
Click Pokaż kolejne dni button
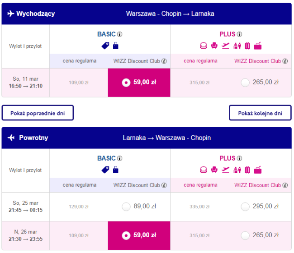click(260, 113)
